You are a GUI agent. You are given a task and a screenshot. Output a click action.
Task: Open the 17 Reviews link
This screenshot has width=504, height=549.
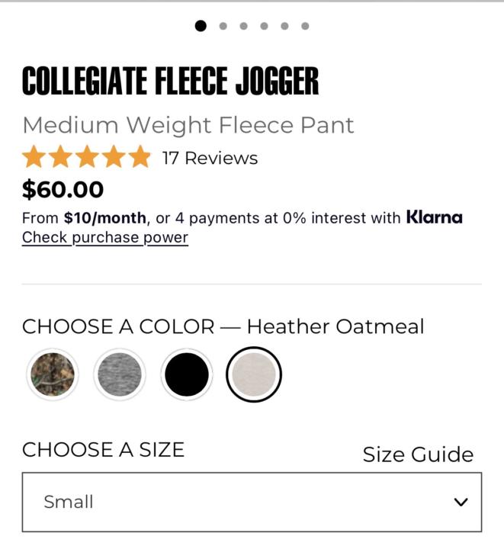[210, 159]
